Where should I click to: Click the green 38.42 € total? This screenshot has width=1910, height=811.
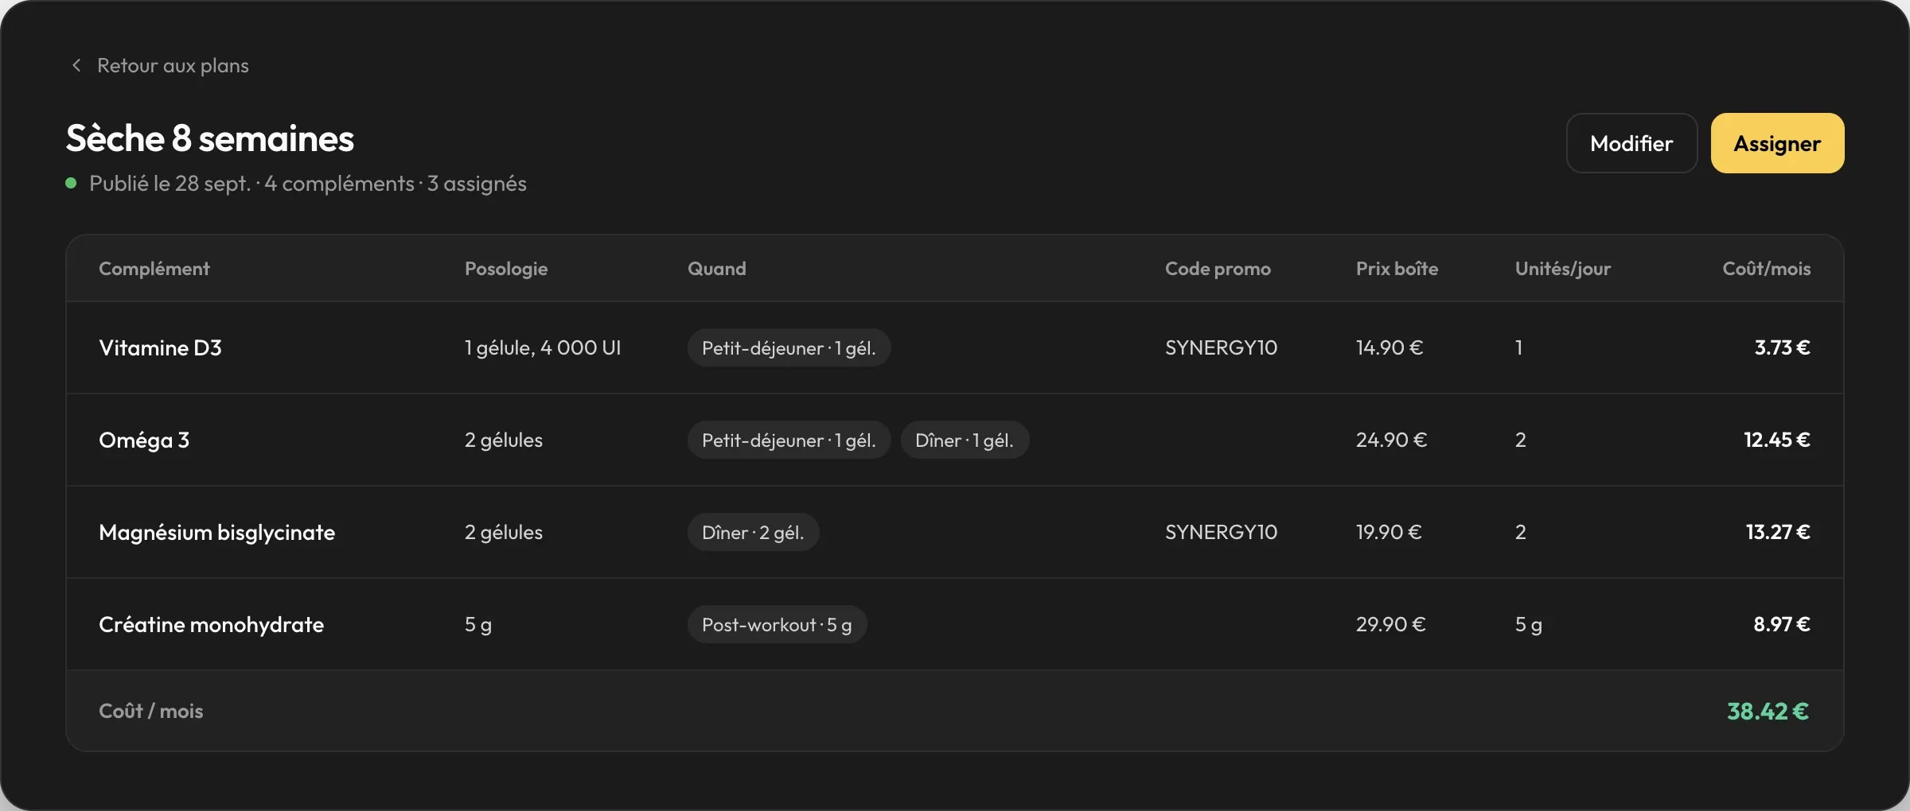pos(1768,711)
